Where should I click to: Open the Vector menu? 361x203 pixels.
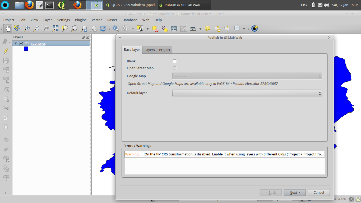click(x=97, y=20)
